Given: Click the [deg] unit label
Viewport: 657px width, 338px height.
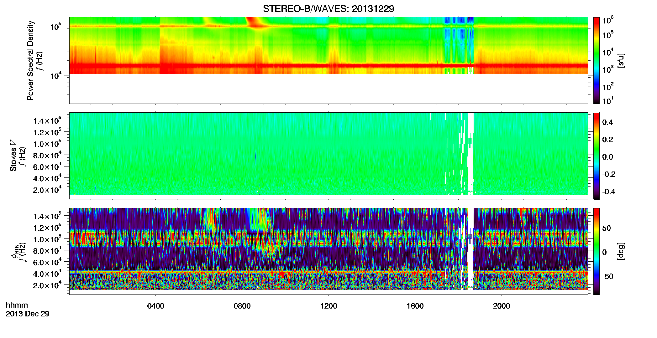Looking at the screenshot, I should 621,251.
